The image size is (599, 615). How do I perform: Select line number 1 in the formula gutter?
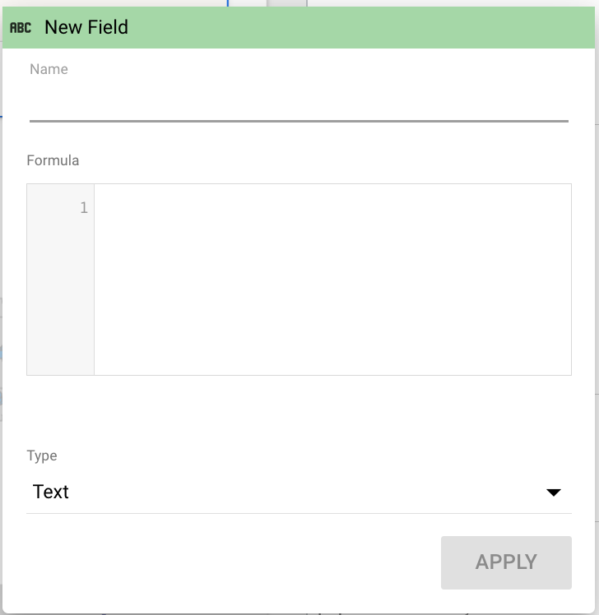click(x=84, y=208)
